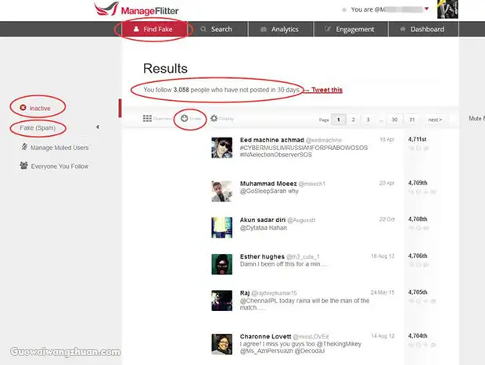Click the 4,709th rank value

(x=418, y=183)
